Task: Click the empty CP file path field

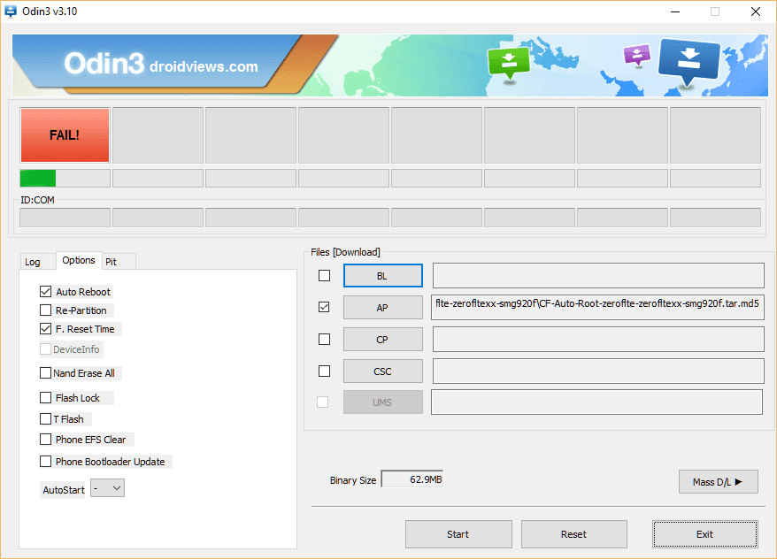Action: point(598,339)
